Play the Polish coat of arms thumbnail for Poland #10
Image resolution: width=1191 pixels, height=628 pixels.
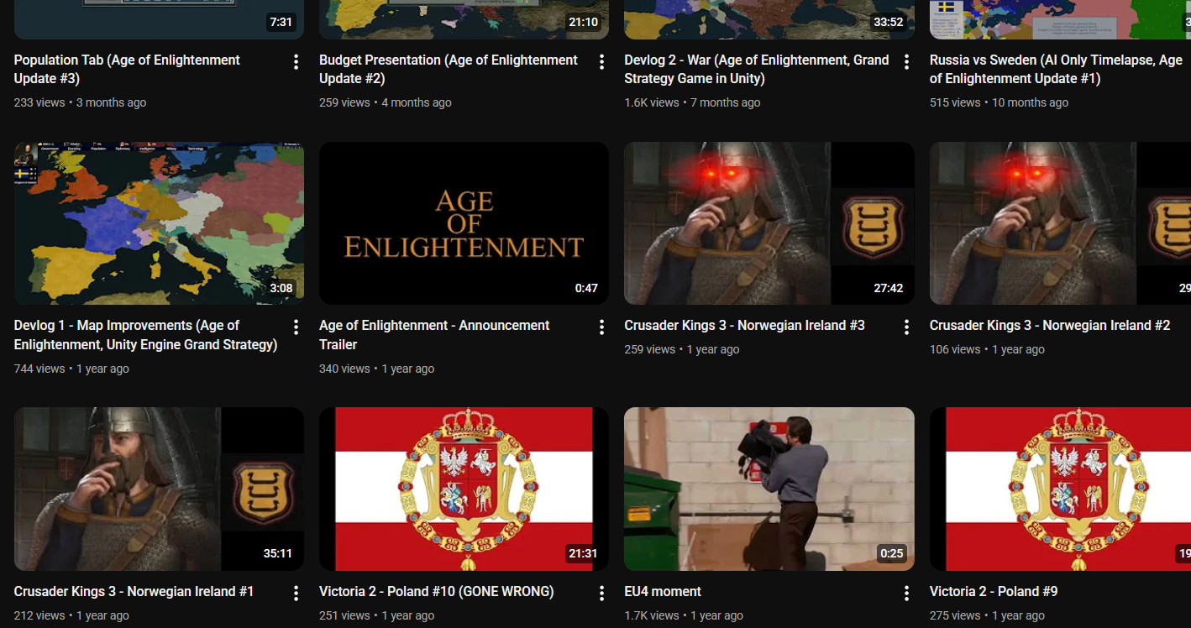(464, 489)
